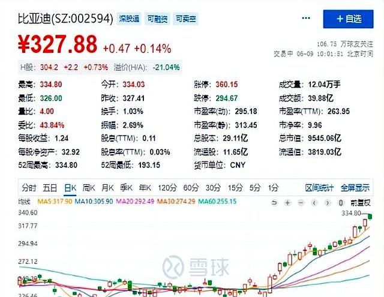Viewport: 384px width, 297px height.
Task: Click the chart tool icon beside 前复权
Action: coord(341,203)
